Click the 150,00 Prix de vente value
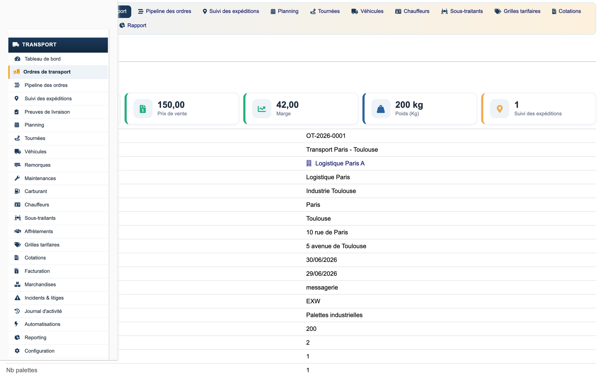Viewport: 602px width, 376px height. (171, 105)
